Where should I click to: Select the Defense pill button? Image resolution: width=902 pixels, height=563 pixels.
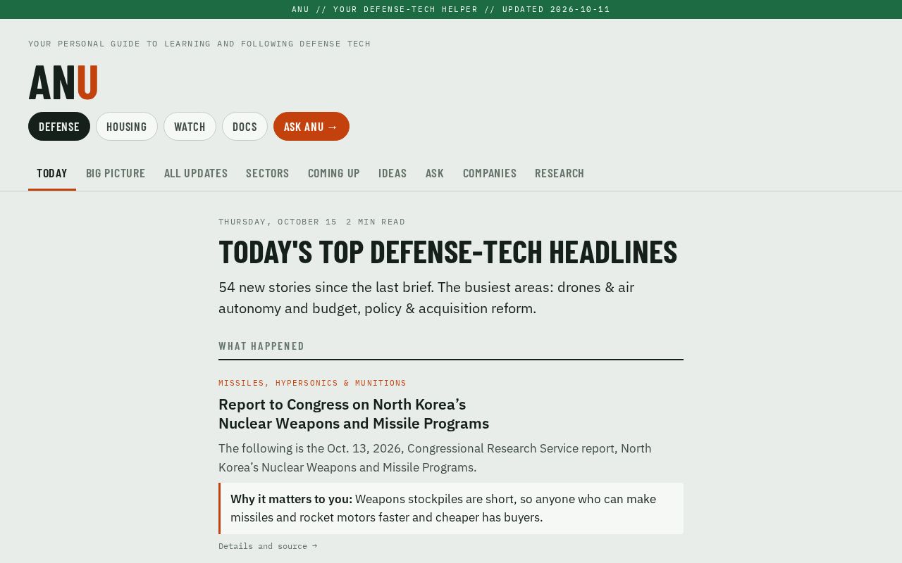click(59, 127)
